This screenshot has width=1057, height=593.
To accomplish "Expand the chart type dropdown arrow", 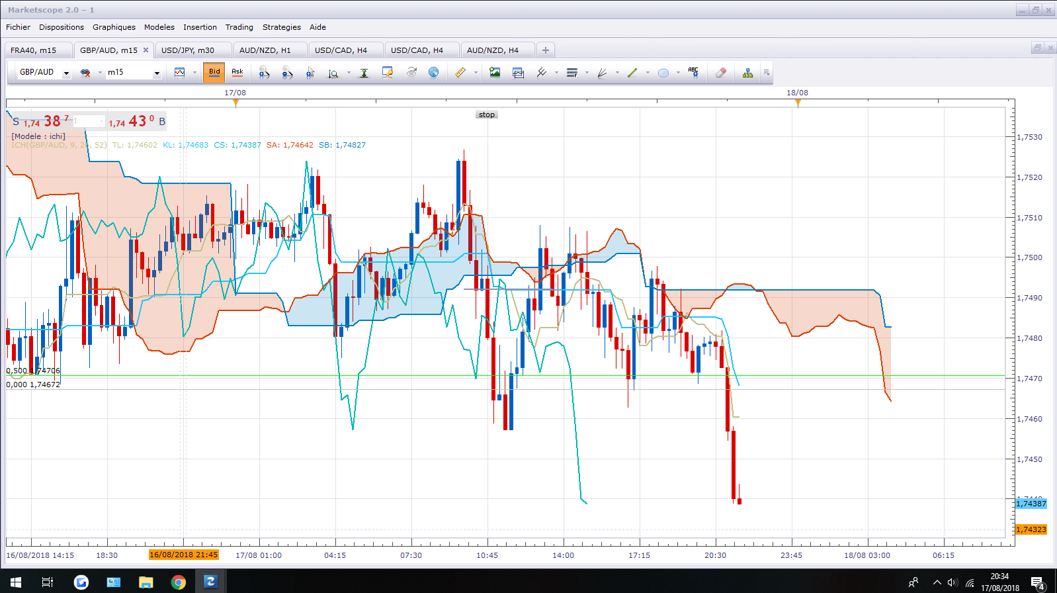I will click(x=194, y=73).
